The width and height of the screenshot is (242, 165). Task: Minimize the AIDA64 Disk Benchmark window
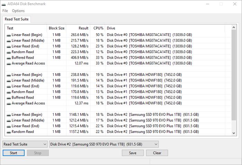coord(207,4)
